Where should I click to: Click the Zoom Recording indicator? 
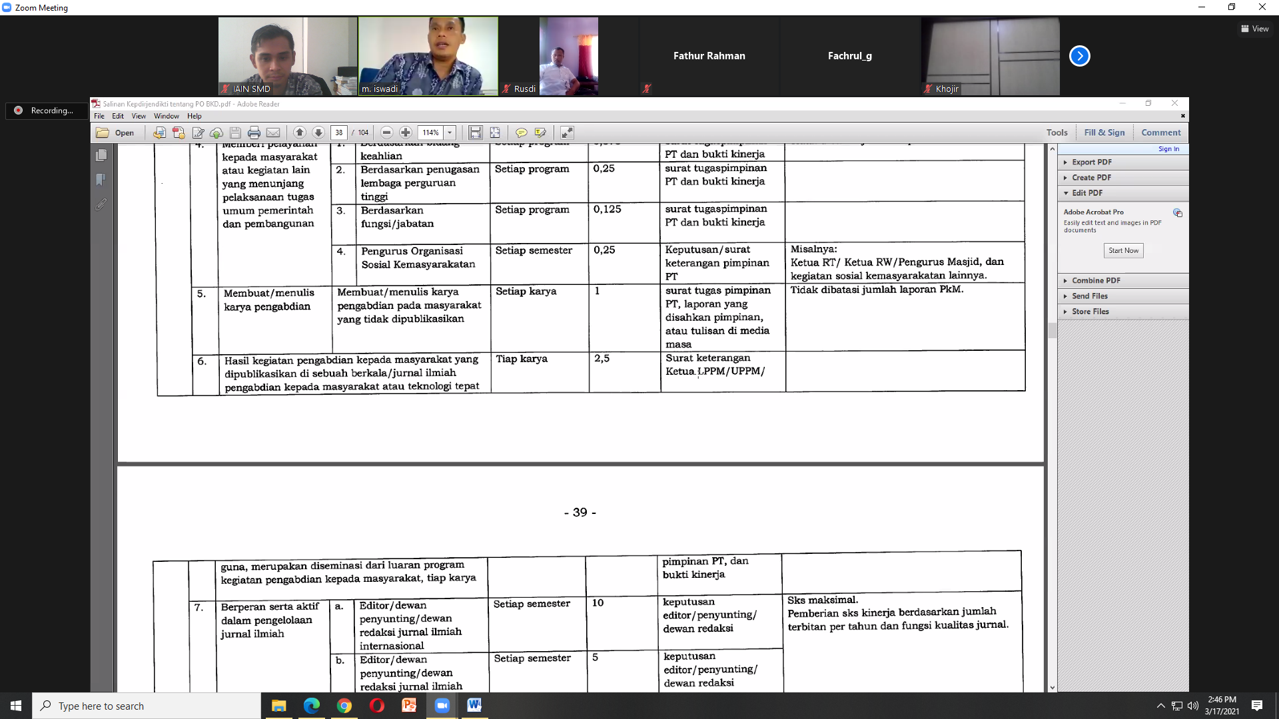[46, 111]
